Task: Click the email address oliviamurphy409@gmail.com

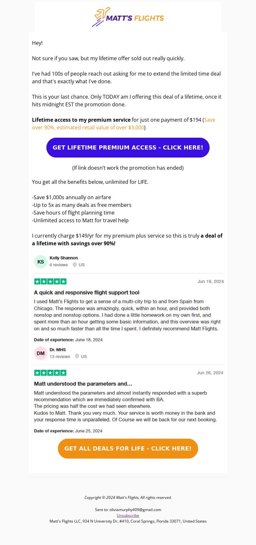Action: coord(135,509)
